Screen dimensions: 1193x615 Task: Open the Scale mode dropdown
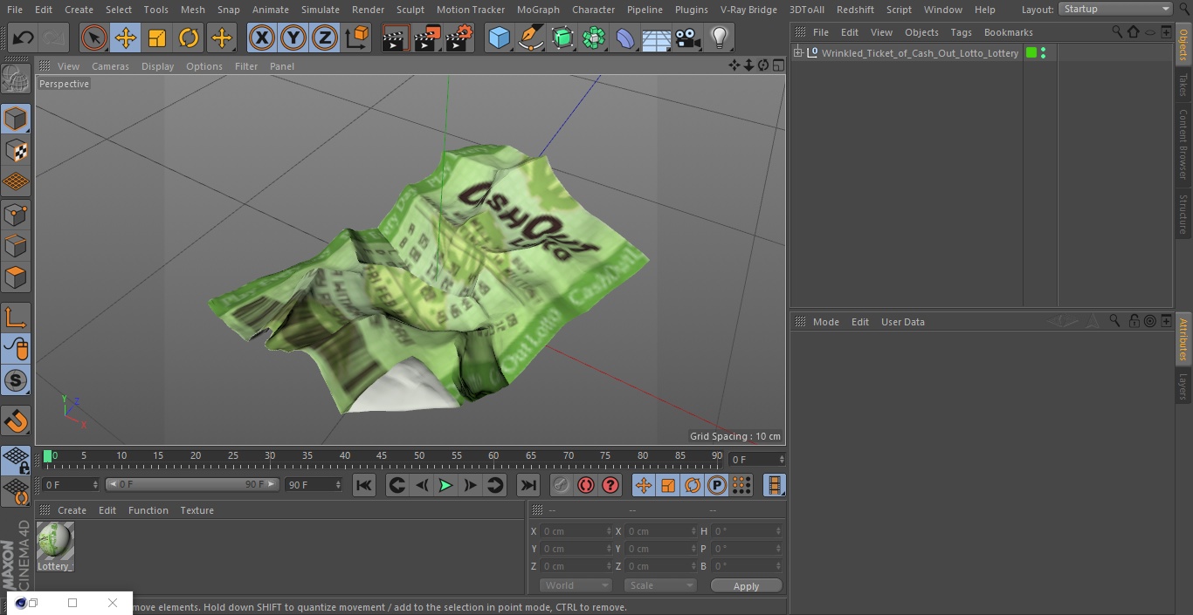[x=659, y=585]
